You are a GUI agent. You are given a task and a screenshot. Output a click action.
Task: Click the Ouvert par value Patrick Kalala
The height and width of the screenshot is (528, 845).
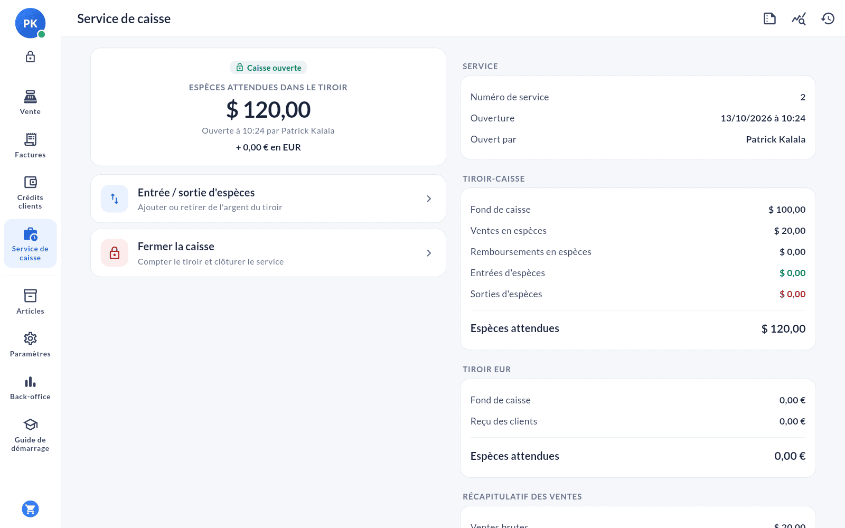(775, 139)
